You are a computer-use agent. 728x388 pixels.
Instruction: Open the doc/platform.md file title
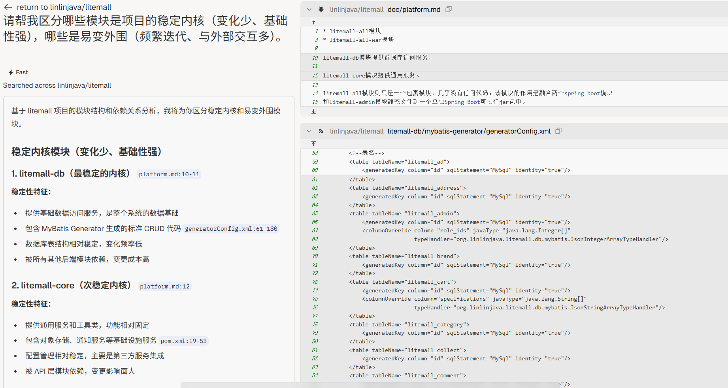pyautogui.click(x=414, y=9)
